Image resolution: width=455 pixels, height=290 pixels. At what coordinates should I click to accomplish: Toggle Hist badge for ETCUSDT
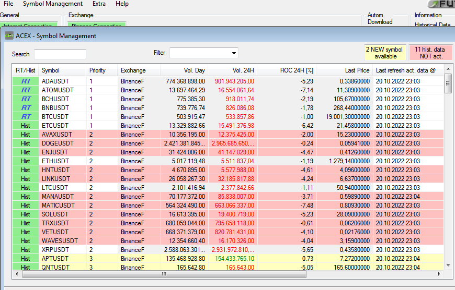click(x=26, y=126)
